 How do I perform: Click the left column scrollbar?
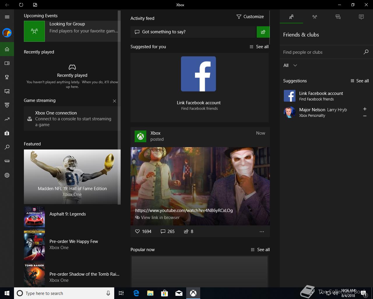click(x=119, y=107)
